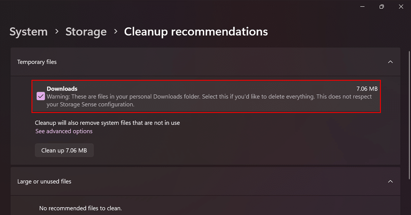This screenshot has width=411, height=215.
Task: Click chevron between System and Storage
Action: [x=57, y=32]
